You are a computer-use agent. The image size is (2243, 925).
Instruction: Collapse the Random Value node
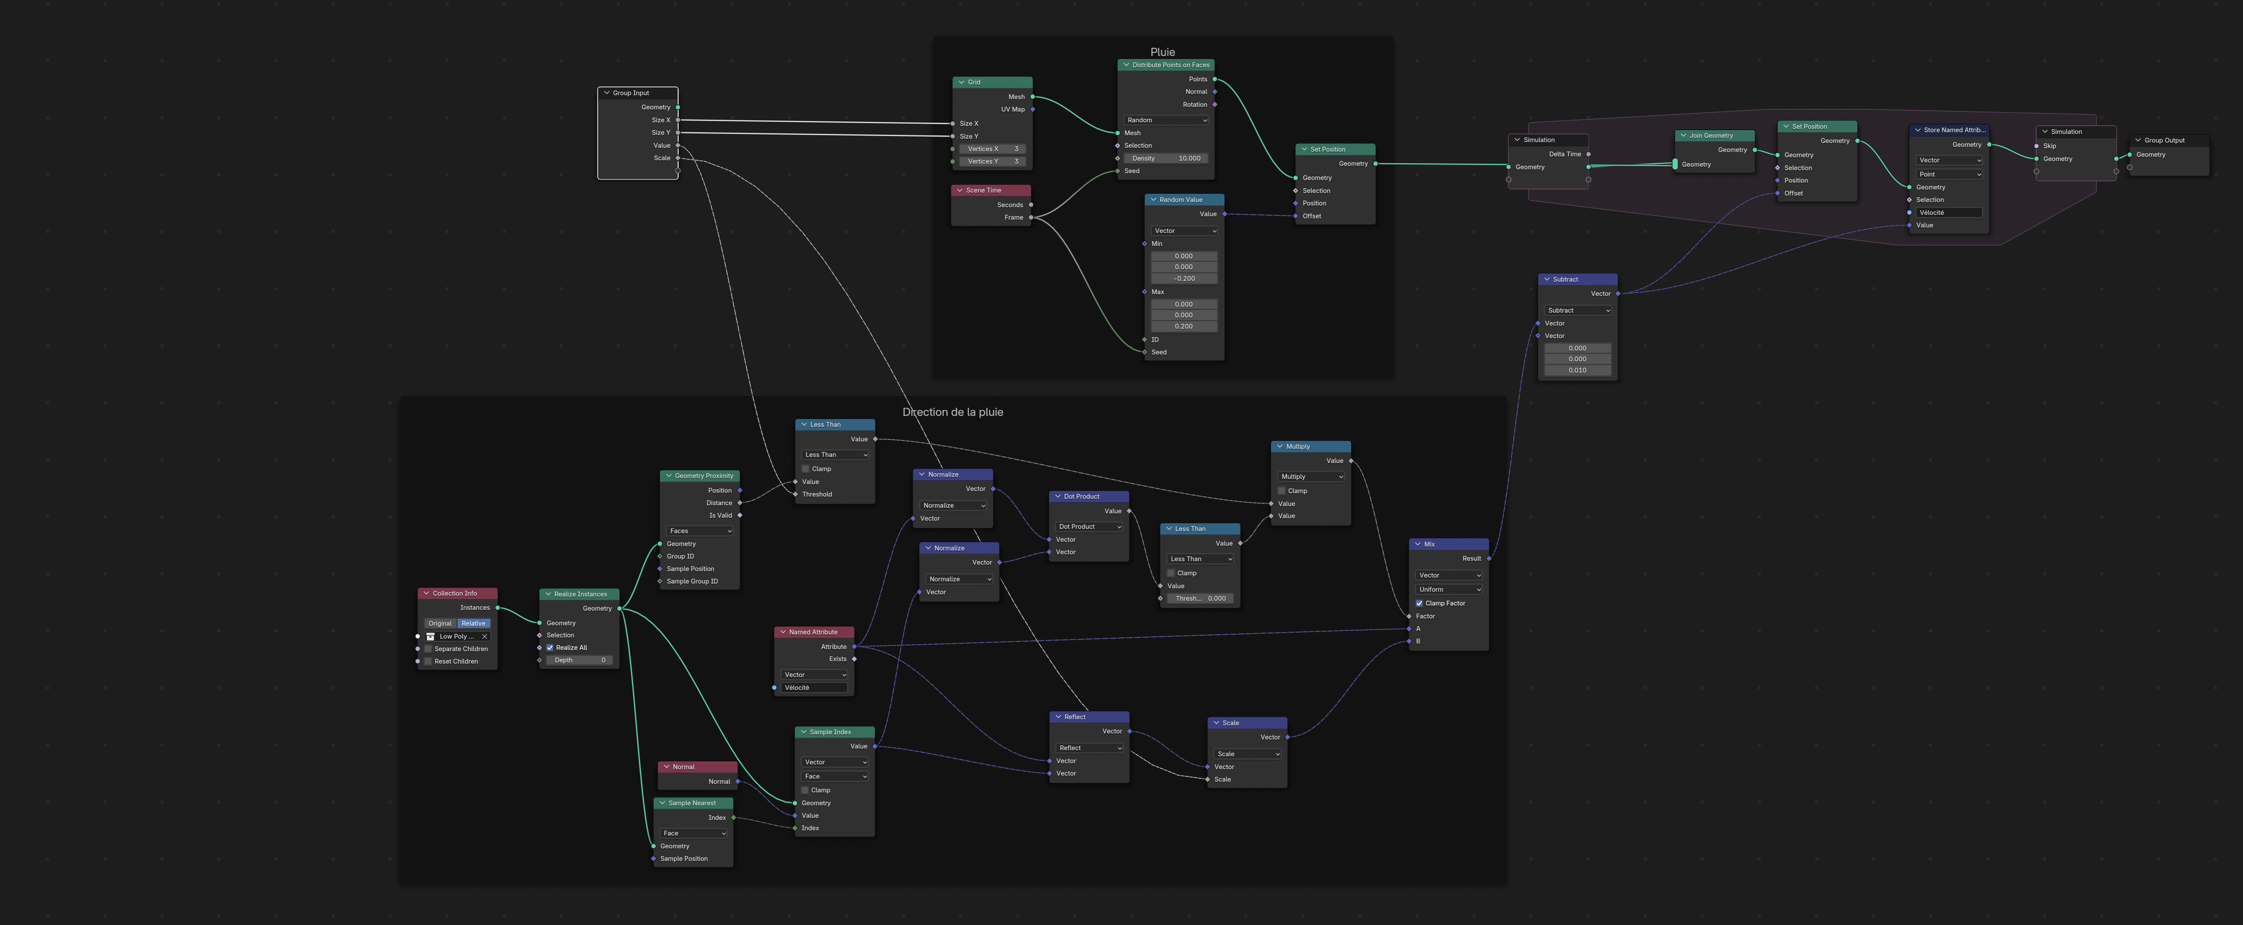1153,199
